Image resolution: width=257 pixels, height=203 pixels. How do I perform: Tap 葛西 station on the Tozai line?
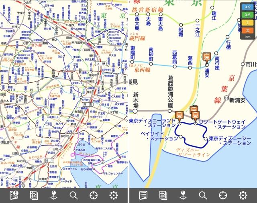click(190, 61)
